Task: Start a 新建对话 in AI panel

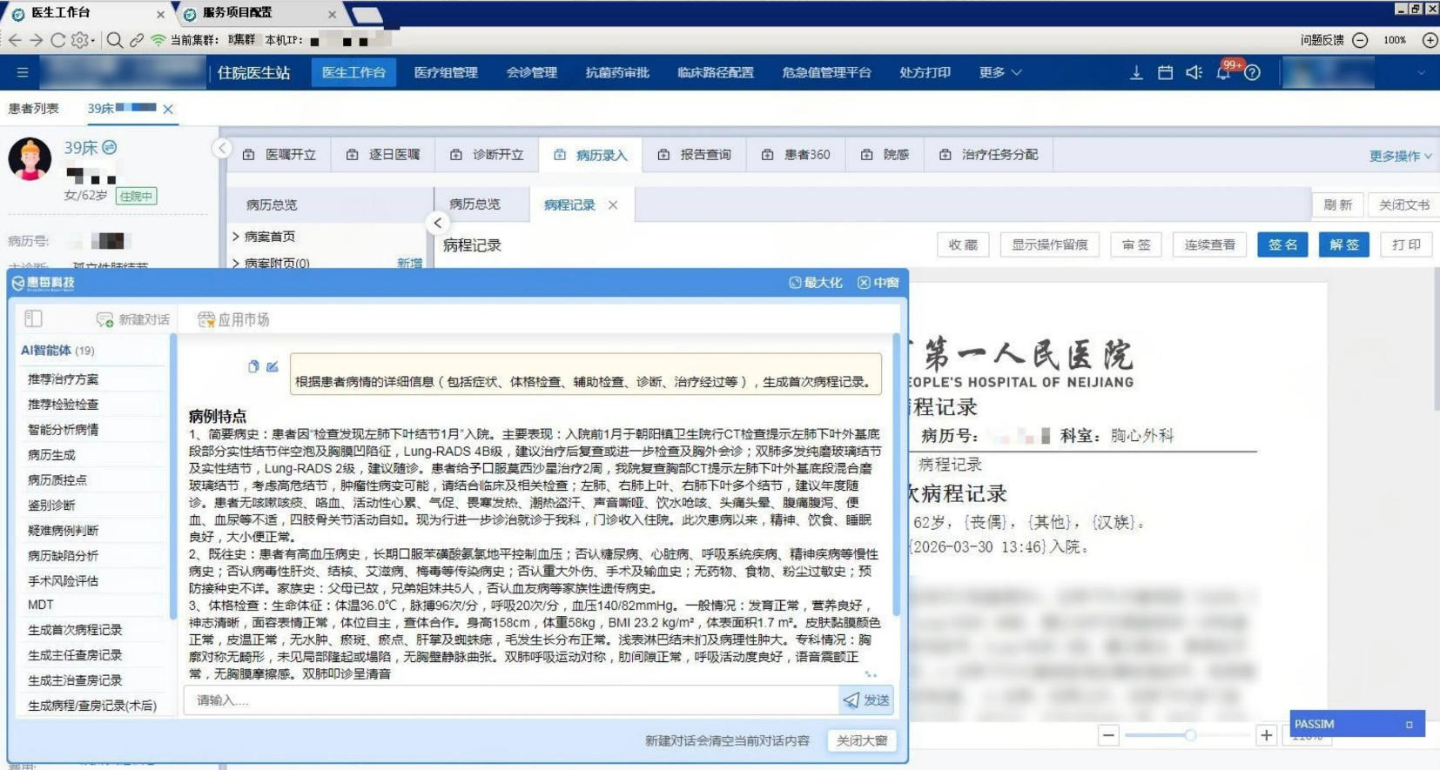Action: (133, 319)
